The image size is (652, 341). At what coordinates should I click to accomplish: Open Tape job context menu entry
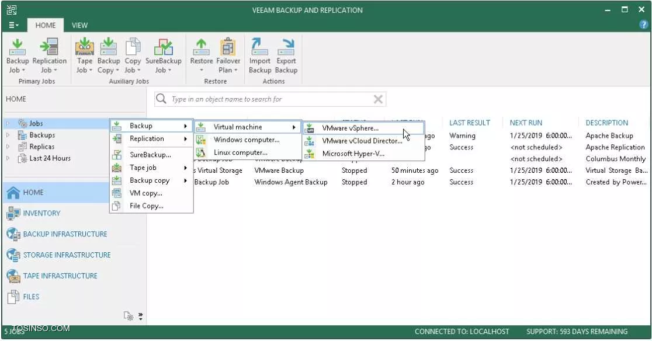[151, 168]
